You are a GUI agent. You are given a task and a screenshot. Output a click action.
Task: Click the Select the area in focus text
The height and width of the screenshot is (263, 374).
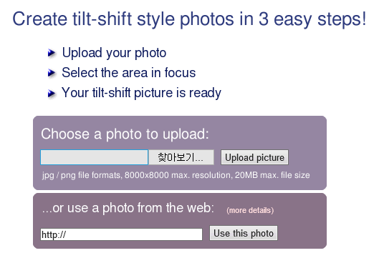[x=129, y=73]
